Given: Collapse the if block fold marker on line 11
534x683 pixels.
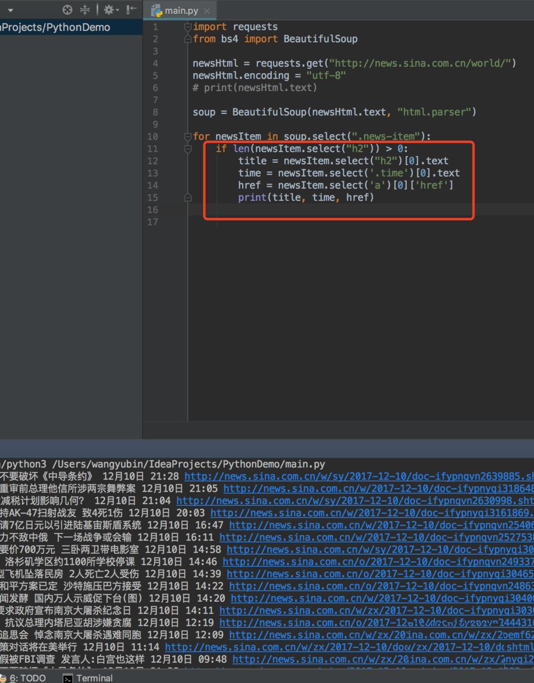Looking at the screenshot, I should [187, 149].
